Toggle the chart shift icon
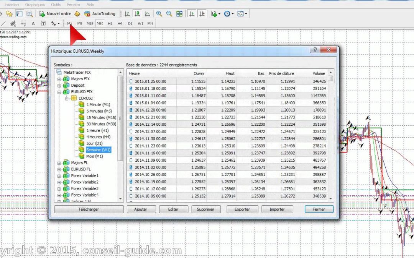The height and width of the screenshot is (258, 414). (202, 14)
